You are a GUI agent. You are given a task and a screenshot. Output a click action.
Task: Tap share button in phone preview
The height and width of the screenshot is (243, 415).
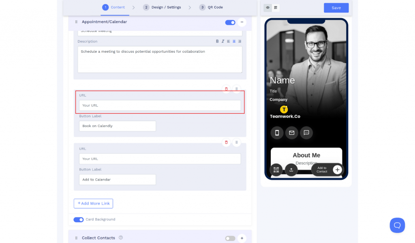[291, 170]
